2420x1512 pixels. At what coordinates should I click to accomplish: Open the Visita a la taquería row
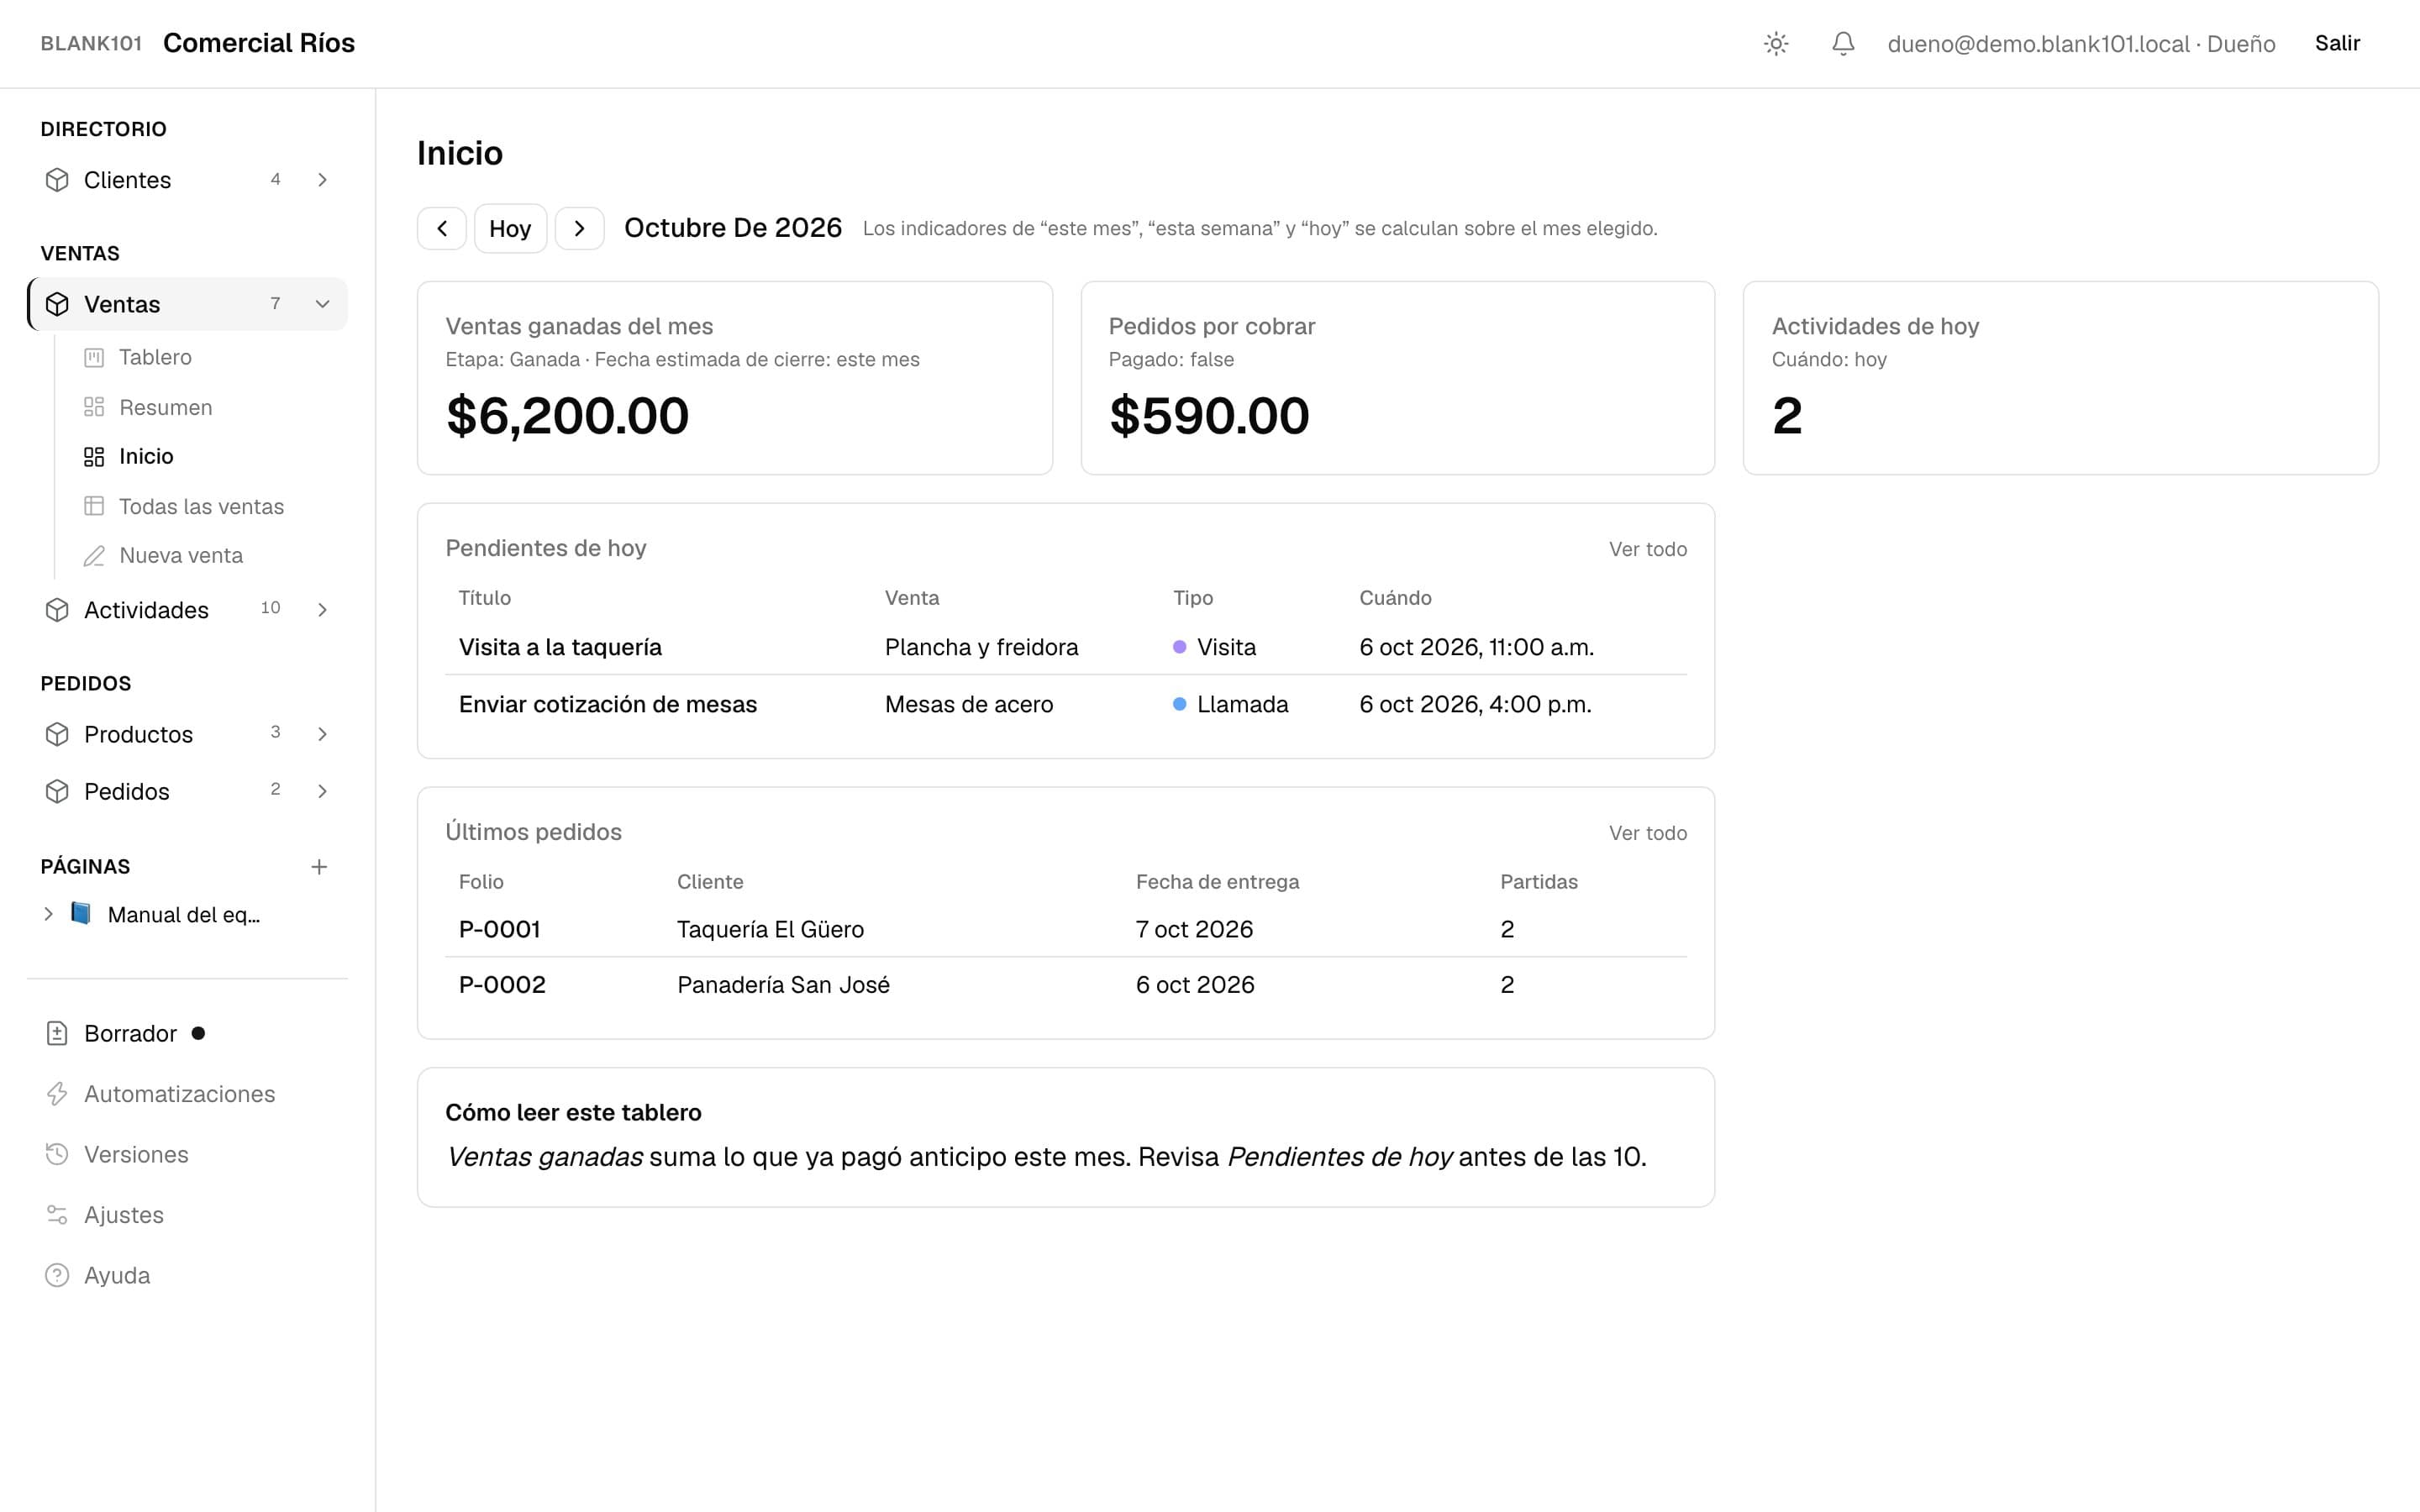tap(1066, 647)
